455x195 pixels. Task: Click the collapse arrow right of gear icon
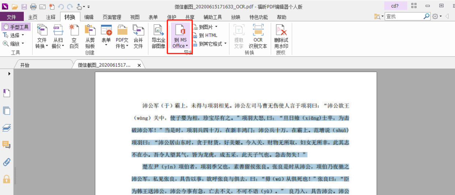(447, 16)
